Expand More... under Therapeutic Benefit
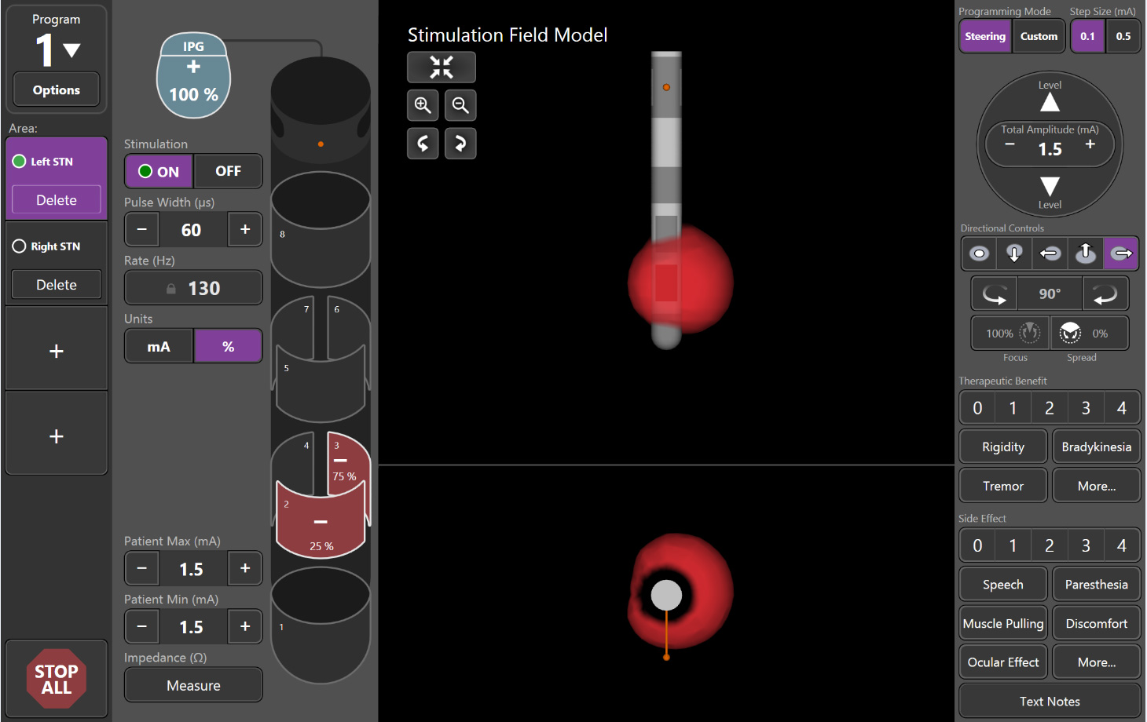This screenshot has width=1147, height=722. coord(1096,486)
